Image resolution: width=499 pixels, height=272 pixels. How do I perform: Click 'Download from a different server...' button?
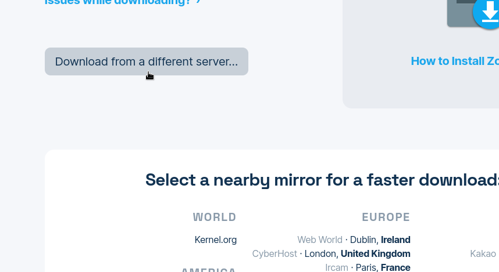tap(147, 61)
